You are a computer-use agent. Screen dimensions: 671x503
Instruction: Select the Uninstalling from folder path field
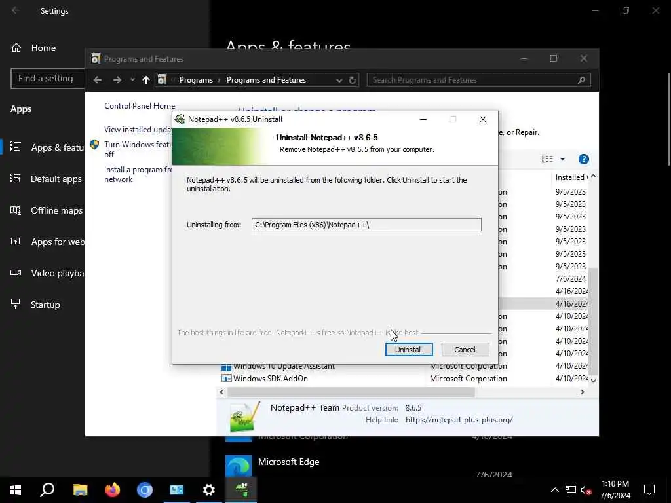click(366, 225)
